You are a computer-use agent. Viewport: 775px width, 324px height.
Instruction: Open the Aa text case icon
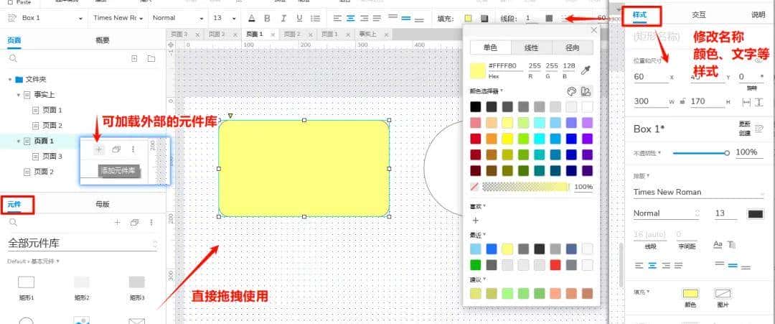718,244
